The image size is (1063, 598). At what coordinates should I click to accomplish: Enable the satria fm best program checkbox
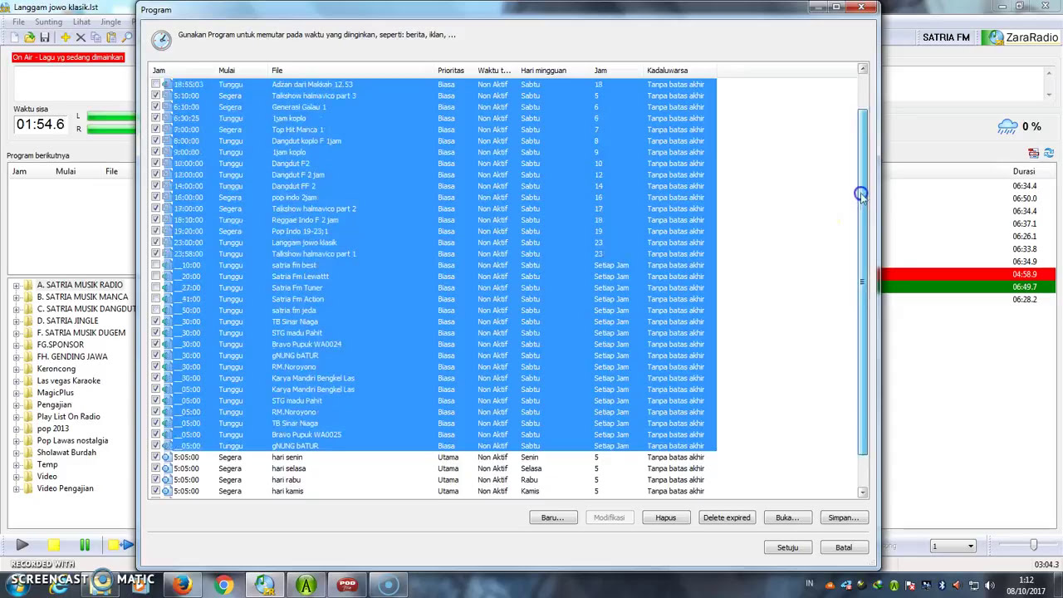(x=156, y=265)
